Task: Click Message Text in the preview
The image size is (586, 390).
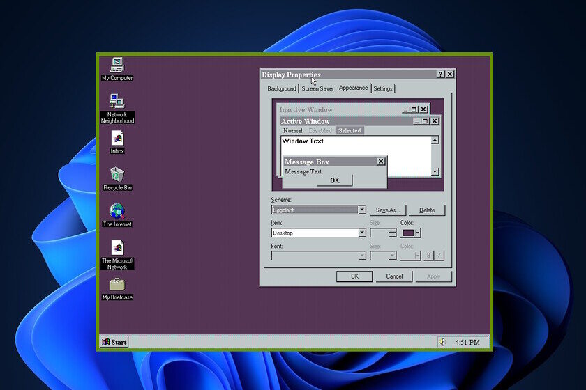Action: click(x=303, y=172)
